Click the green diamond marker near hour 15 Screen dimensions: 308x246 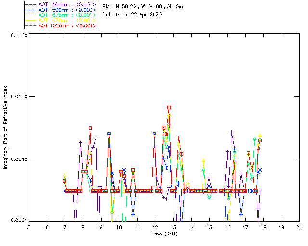pyautogui.click(x=209, y=197)
